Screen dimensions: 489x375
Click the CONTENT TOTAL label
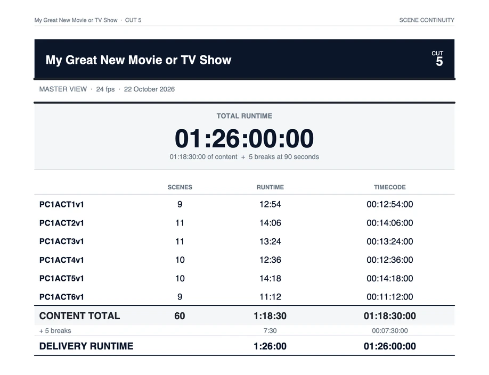[79, 316]
